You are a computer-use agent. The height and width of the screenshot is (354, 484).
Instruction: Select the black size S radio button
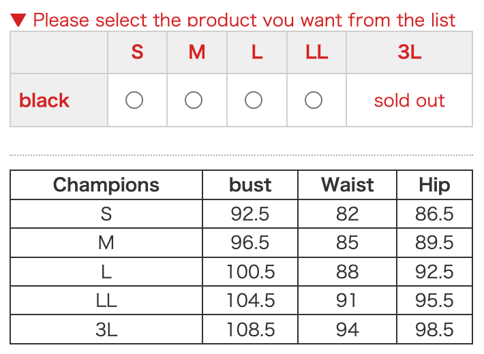(x=134, y=101)
